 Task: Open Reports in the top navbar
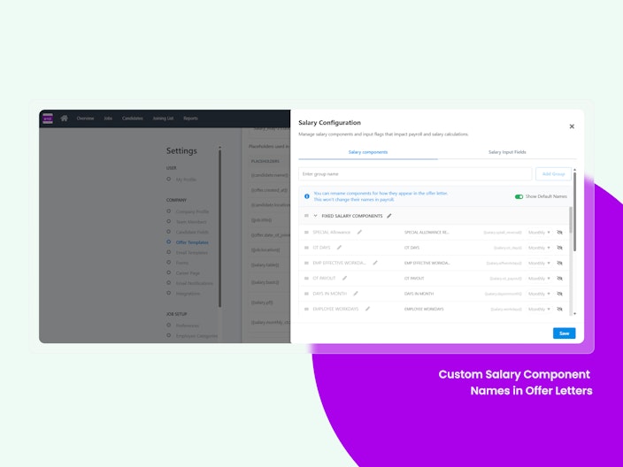(x=190, y=119)
